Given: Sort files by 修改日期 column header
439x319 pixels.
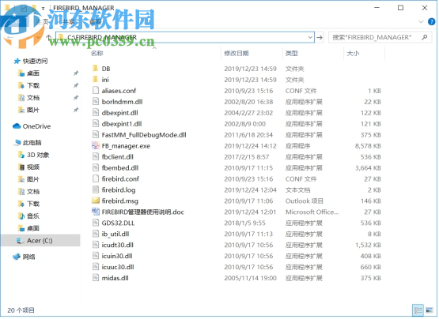Looking at the screenshot, I should [237, 53].
